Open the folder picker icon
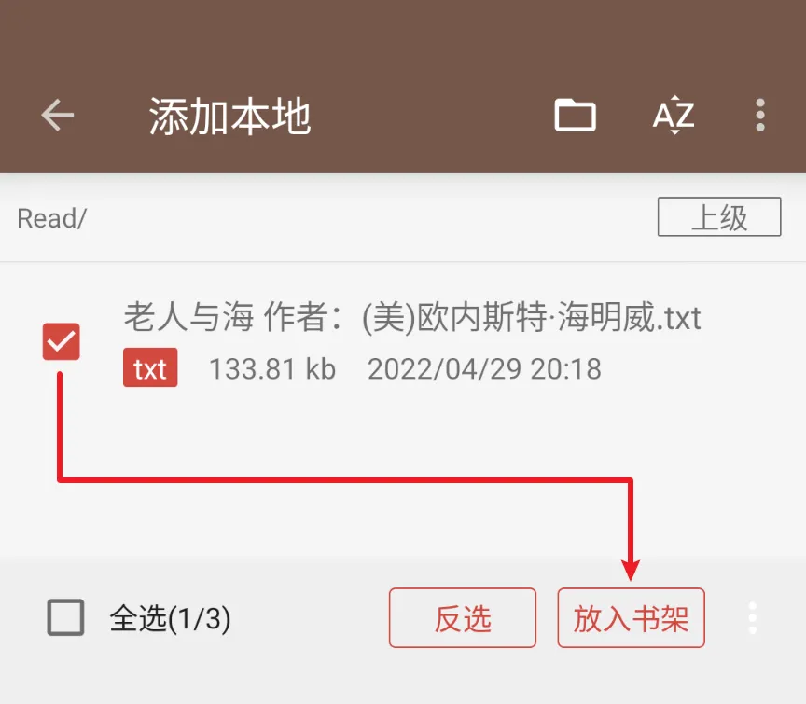The width and height of the screenshot is (806, 704). 576,115
